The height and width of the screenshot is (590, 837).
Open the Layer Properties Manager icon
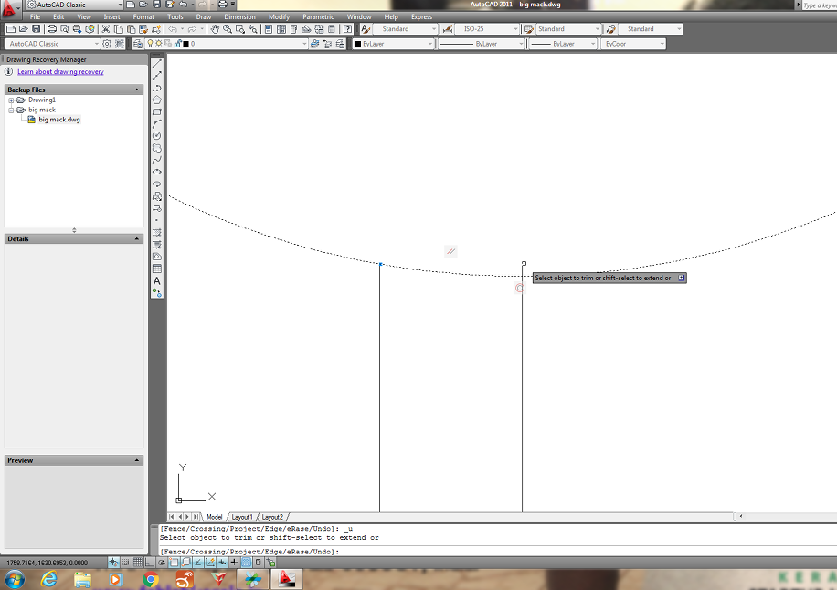[138, 44]
